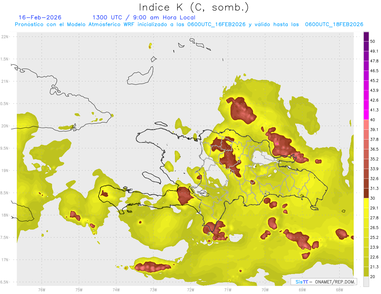This screenshot has height=294, width=381.
Task: Click the colorbar value "29.1"
Action: tap(374, 208)
